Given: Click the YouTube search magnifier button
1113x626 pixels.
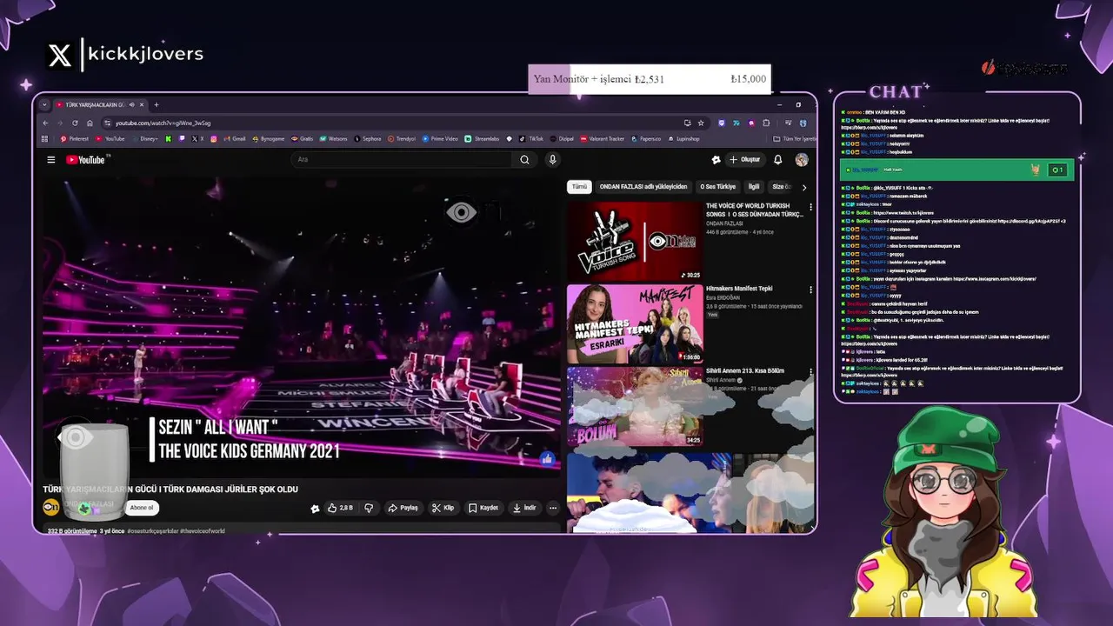Looking at the screenshot, I should [524, 160].
